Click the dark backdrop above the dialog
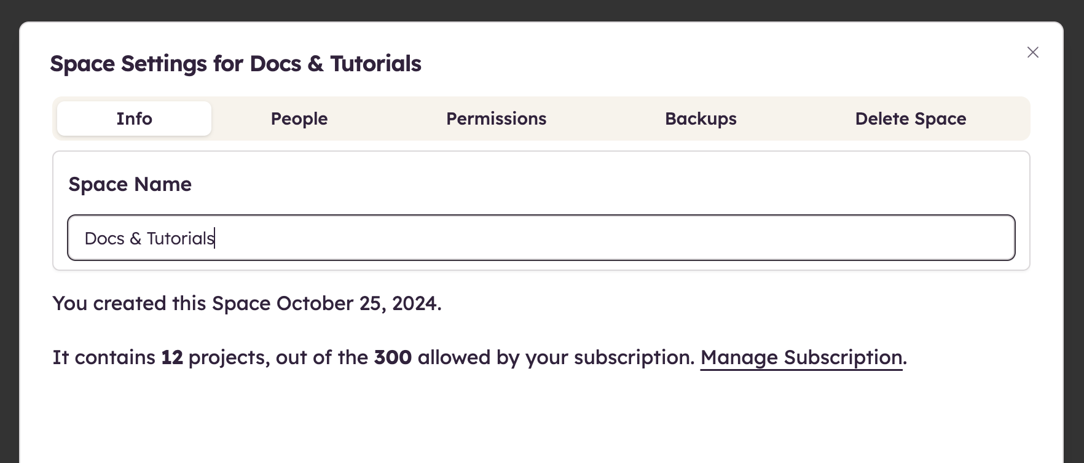The height and width of the screenshot is (463, 1084). pos(541,10)
